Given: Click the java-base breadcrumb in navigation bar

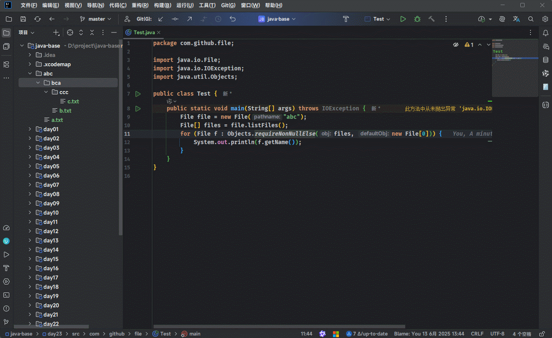Looking at the screenshot, I should click(21, 334).
